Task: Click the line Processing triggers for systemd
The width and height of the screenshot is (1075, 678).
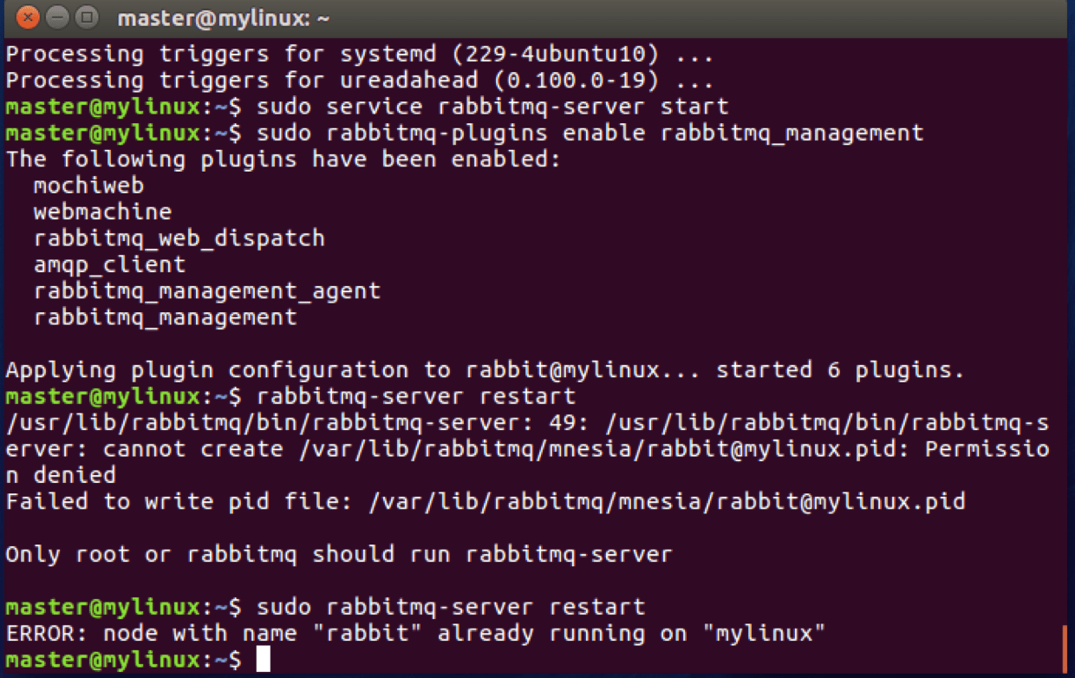Action: click(359, 55)
